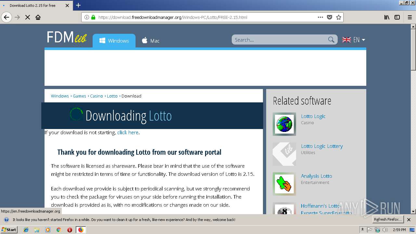Open the Lotto Logic link
Image resolution: width=416 pixels, height=234 pixels.
[313, 116]
